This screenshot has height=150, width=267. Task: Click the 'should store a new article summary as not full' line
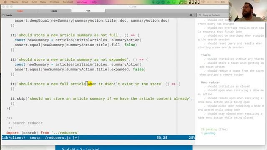pos(75,35)
